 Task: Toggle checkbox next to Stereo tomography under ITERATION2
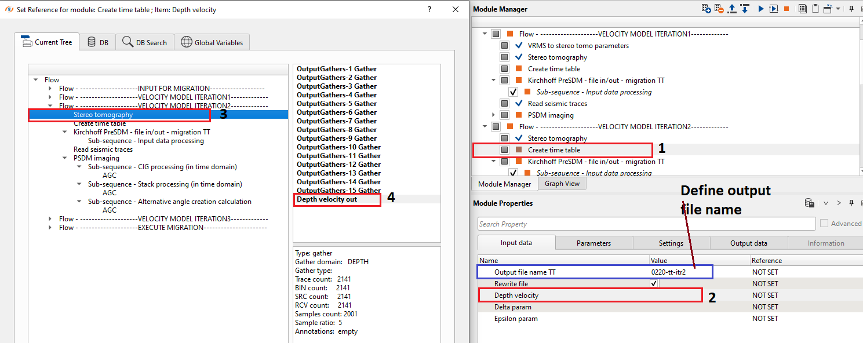(x=504, y=138)
